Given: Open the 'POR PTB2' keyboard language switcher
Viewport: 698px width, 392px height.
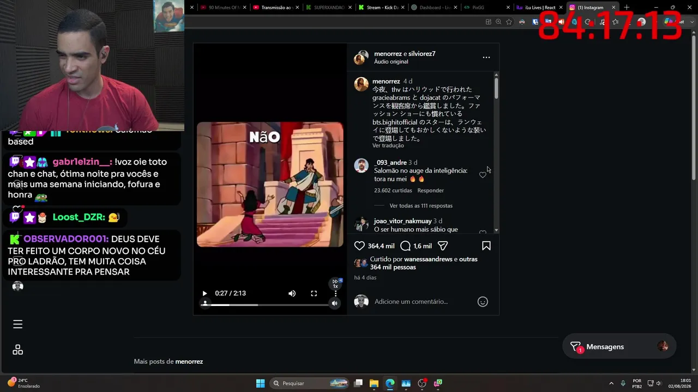Looking at the screenshot, I should [x=637, y=383].
